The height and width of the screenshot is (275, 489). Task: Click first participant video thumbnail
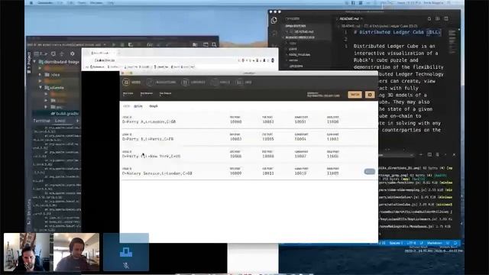(x=27, y=252)
